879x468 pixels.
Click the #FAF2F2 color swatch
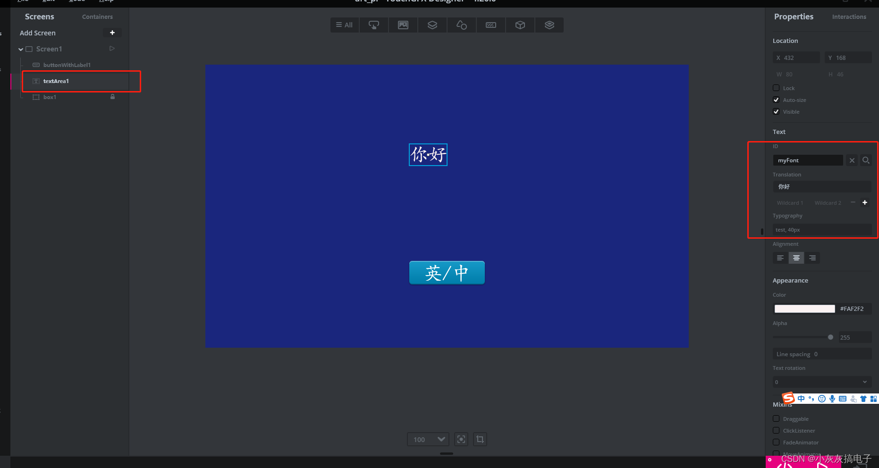coord(804,309)
